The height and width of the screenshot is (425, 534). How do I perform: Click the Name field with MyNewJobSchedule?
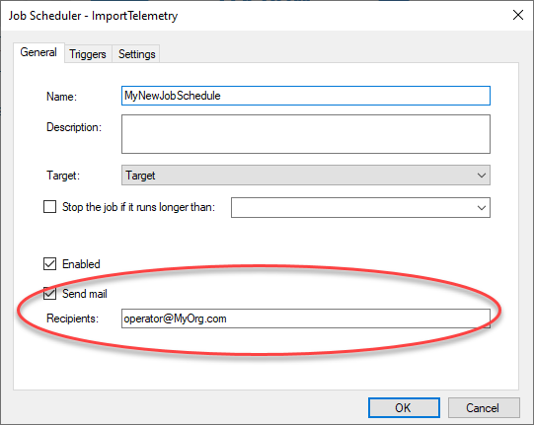point(305,96)
